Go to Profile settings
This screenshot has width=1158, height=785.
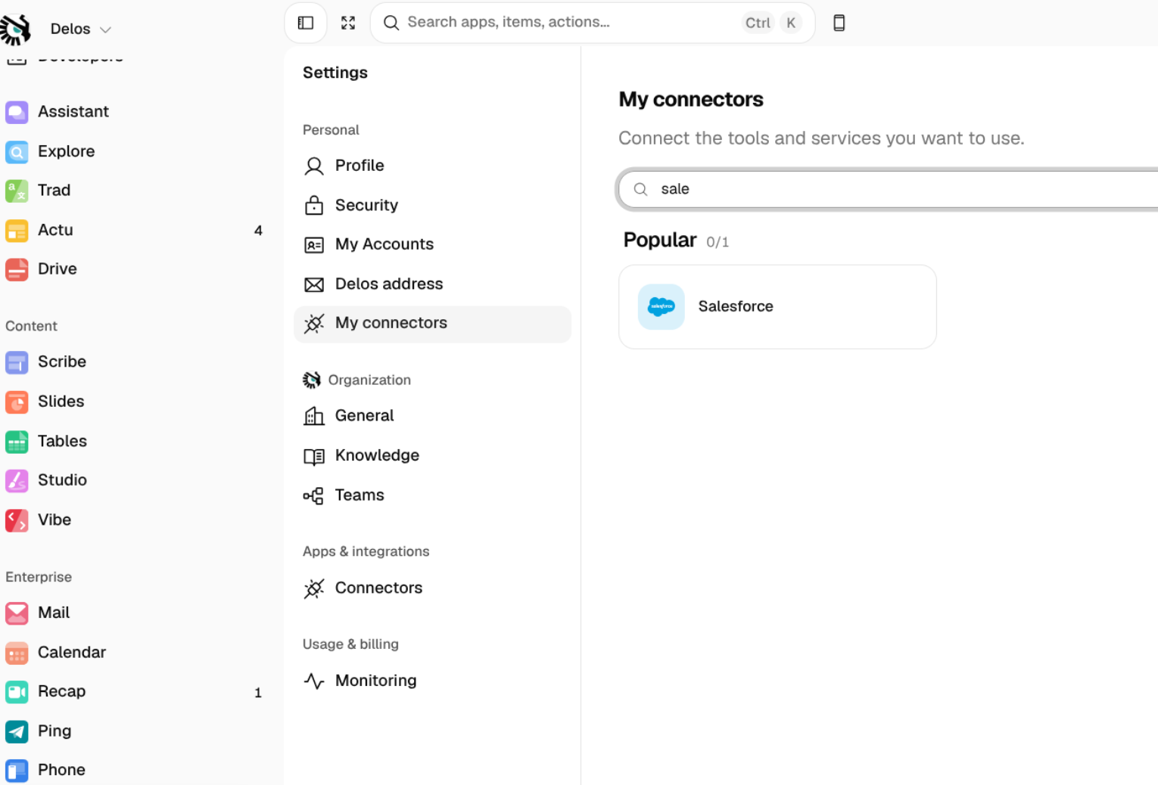coord(432,166)
